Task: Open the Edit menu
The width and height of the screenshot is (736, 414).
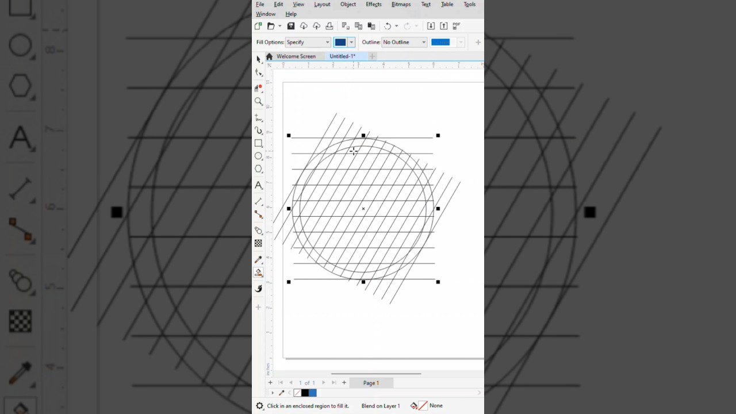Action: click(278, 4)
